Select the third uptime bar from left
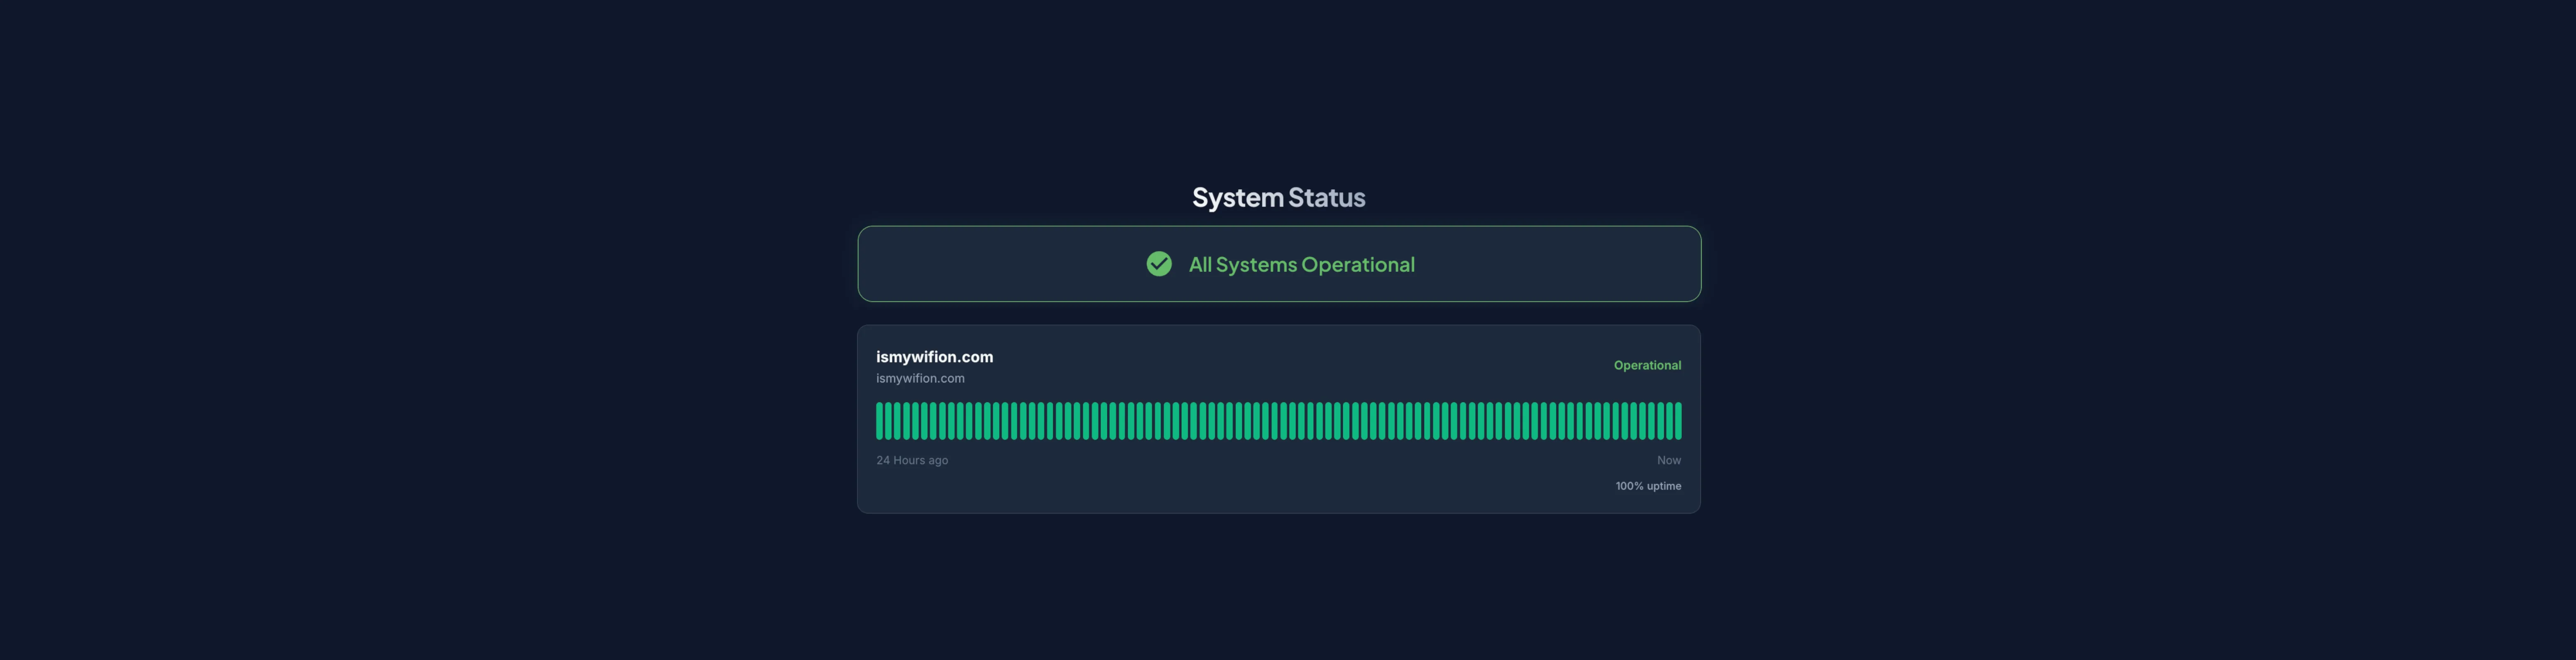 point(897,421)
